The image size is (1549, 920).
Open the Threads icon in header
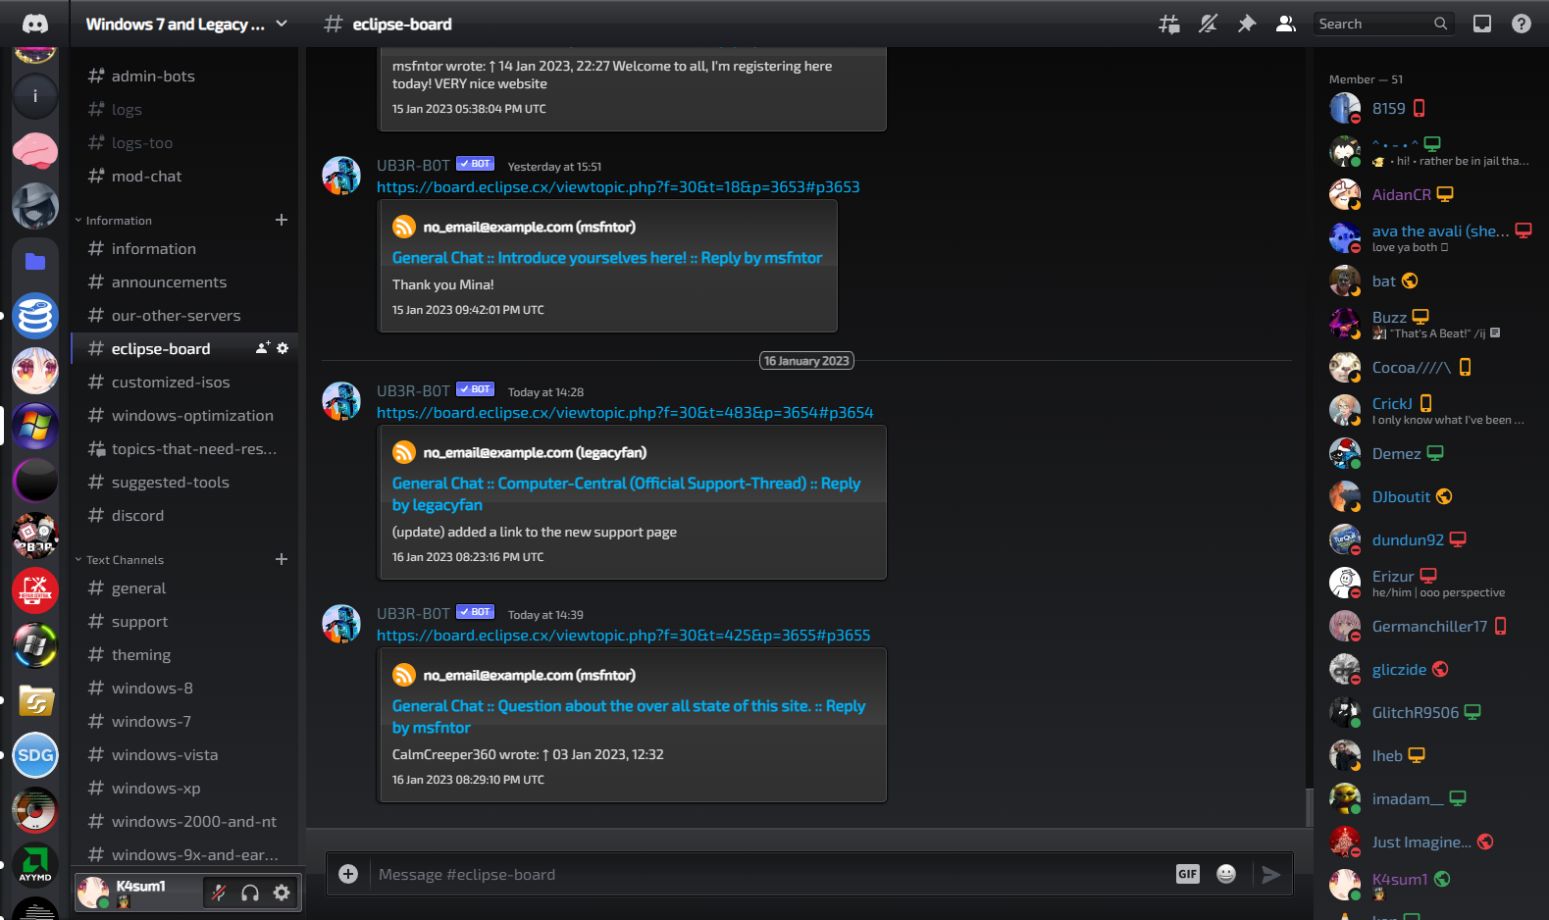click(1168, 24)
